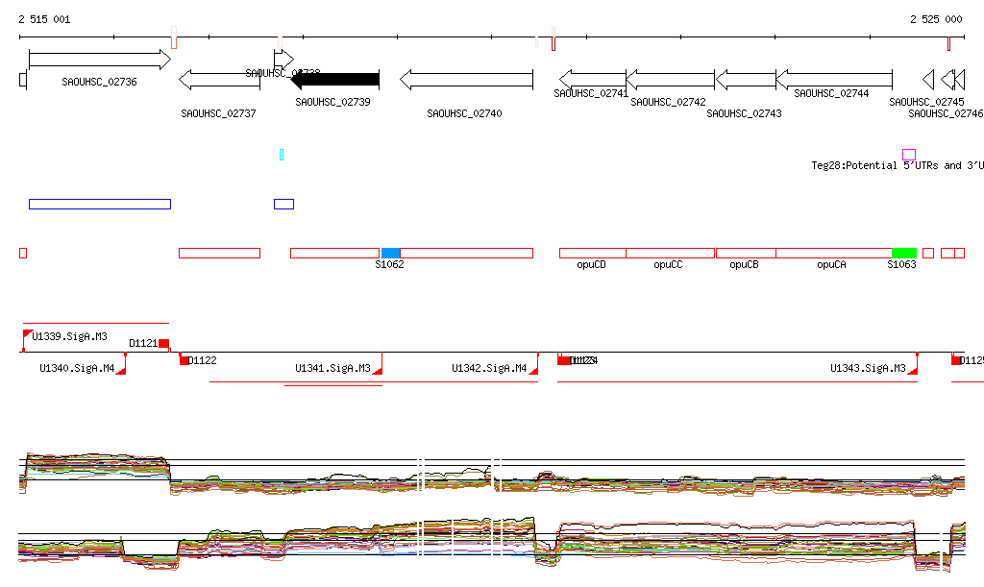Viewport: 984px width, 587px height.
Task: Click the red D1122 terminator marker
Action: click(184, 360)
